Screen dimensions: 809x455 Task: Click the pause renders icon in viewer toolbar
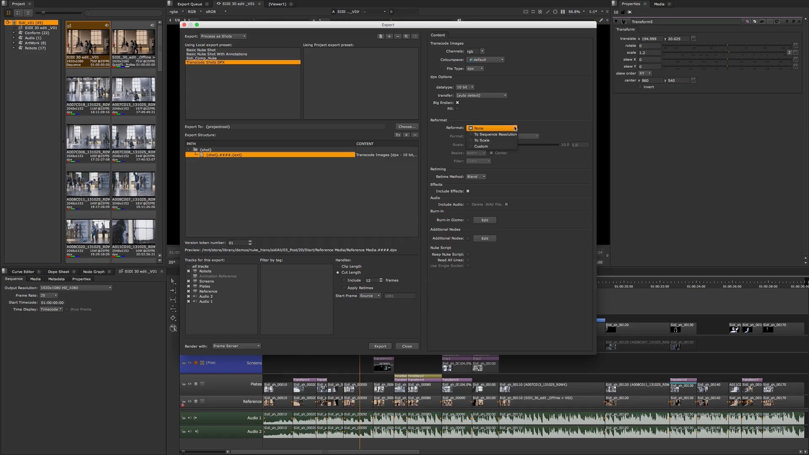coord(563,12)
